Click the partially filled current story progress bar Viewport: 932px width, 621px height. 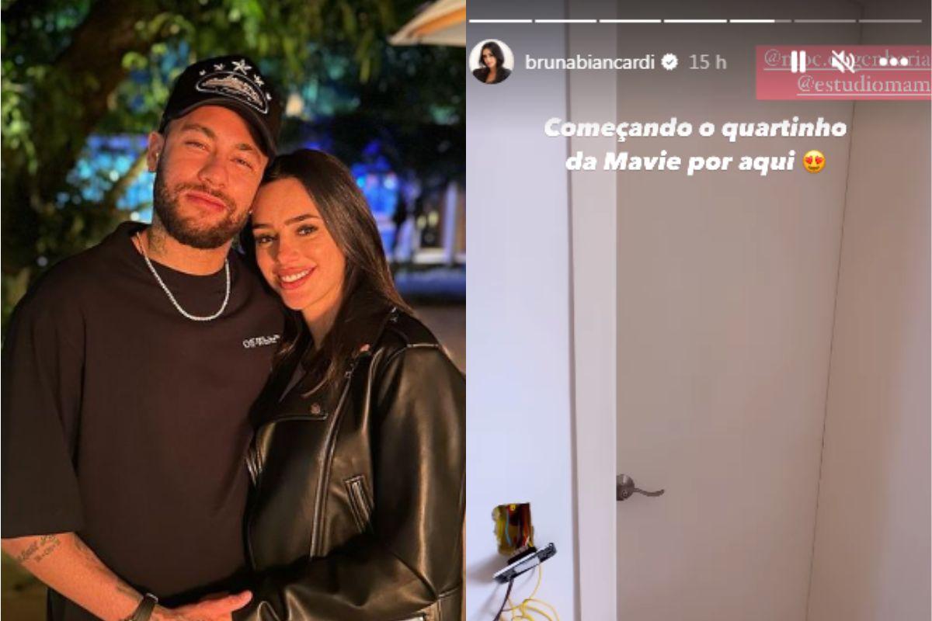coord(760,20)
